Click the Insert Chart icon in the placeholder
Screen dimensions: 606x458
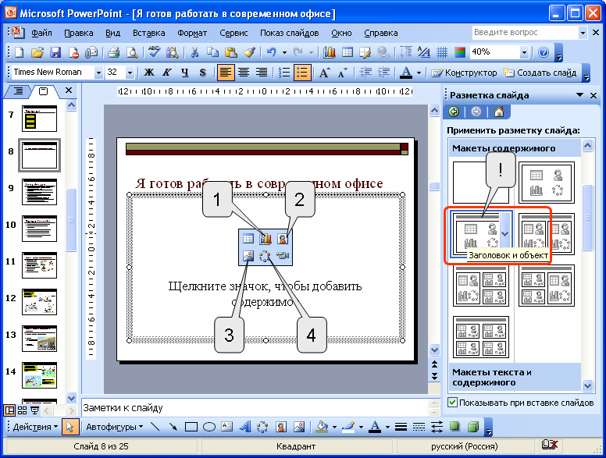tap(266, 239)
